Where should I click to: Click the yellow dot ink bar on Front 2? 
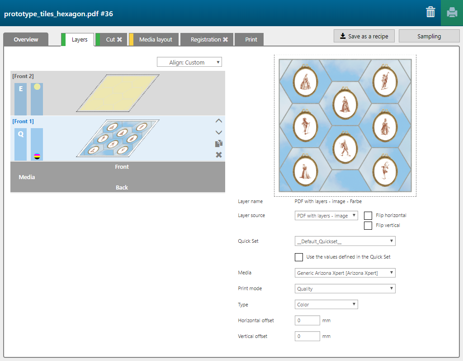coord(37,99)
